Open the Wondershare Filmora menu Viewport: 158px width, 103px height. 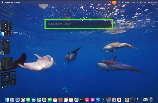click(x=13, y=2)
